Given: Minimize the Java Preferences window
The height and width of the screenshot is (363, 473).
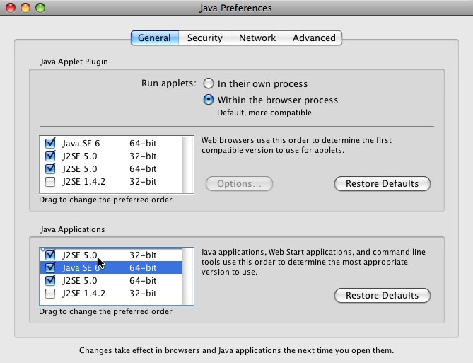Looking at the screenshot, I should tap(25, 8).
